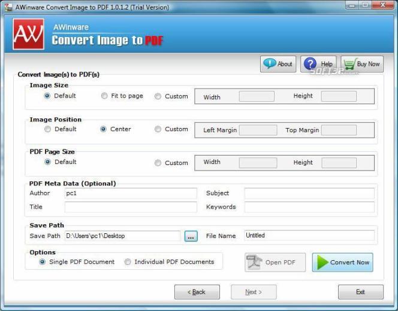Viewport: 398px width, 311px height.
Task: Select Default PDF Page Size option
Action: tap(47, 162)
